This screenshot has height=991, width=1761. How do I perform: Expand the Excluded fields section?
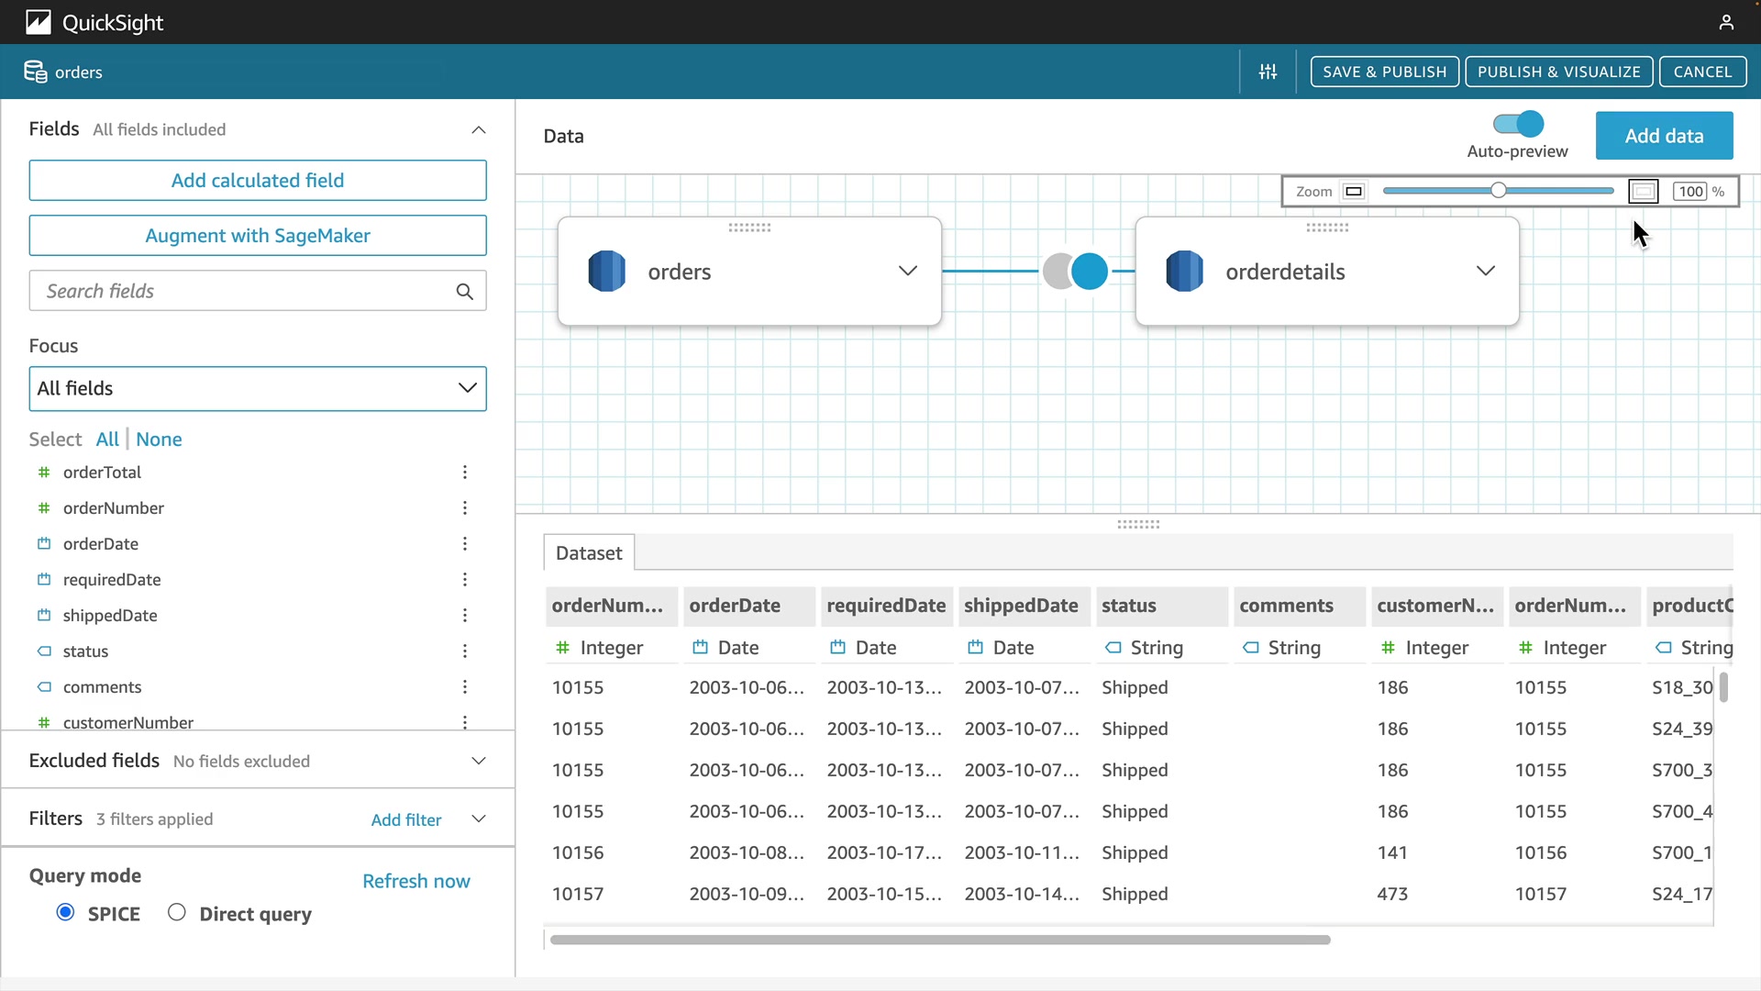point(478,761)
